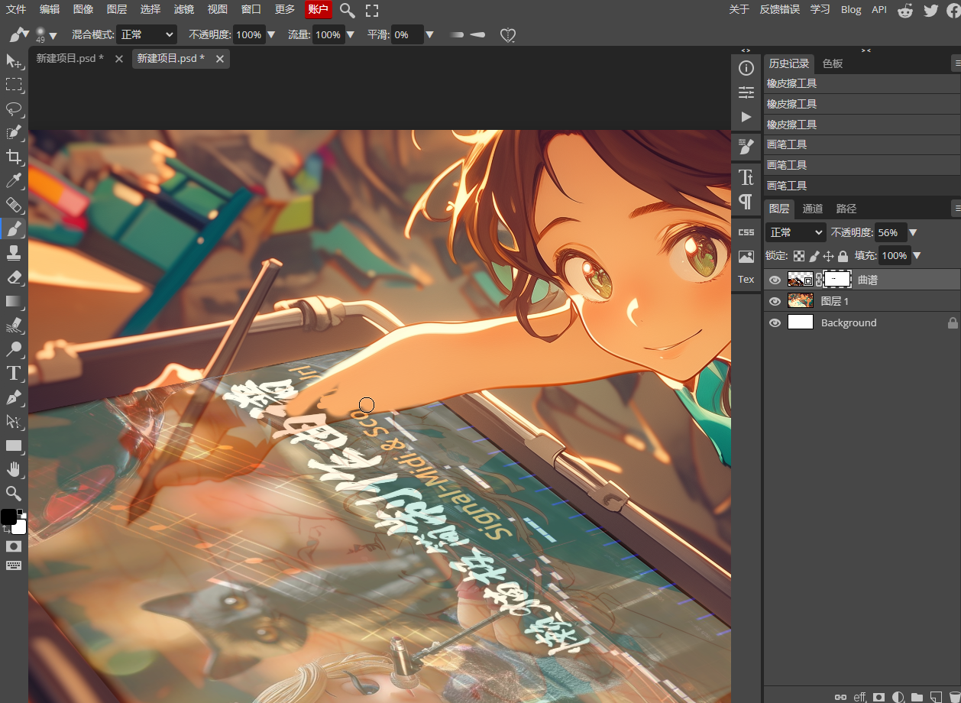Select the Eraser tool in left toolbar

tap(14, 277)
